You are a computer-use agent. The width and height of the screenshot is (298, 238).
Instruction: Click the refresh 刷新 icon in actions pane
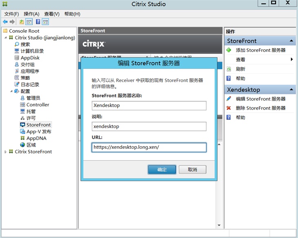(x=229, y=69)
